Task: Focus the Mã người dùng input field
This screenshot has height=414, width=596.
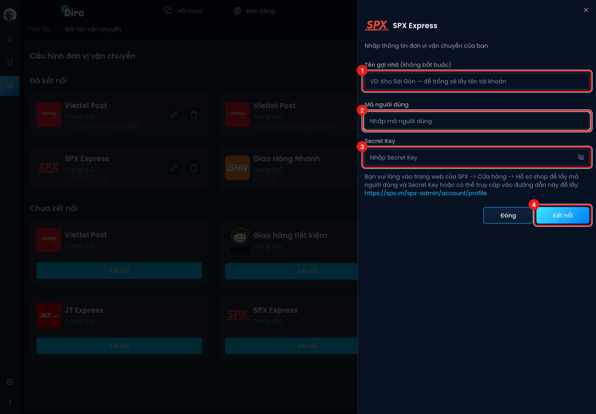Action: [x=477, y=121]
